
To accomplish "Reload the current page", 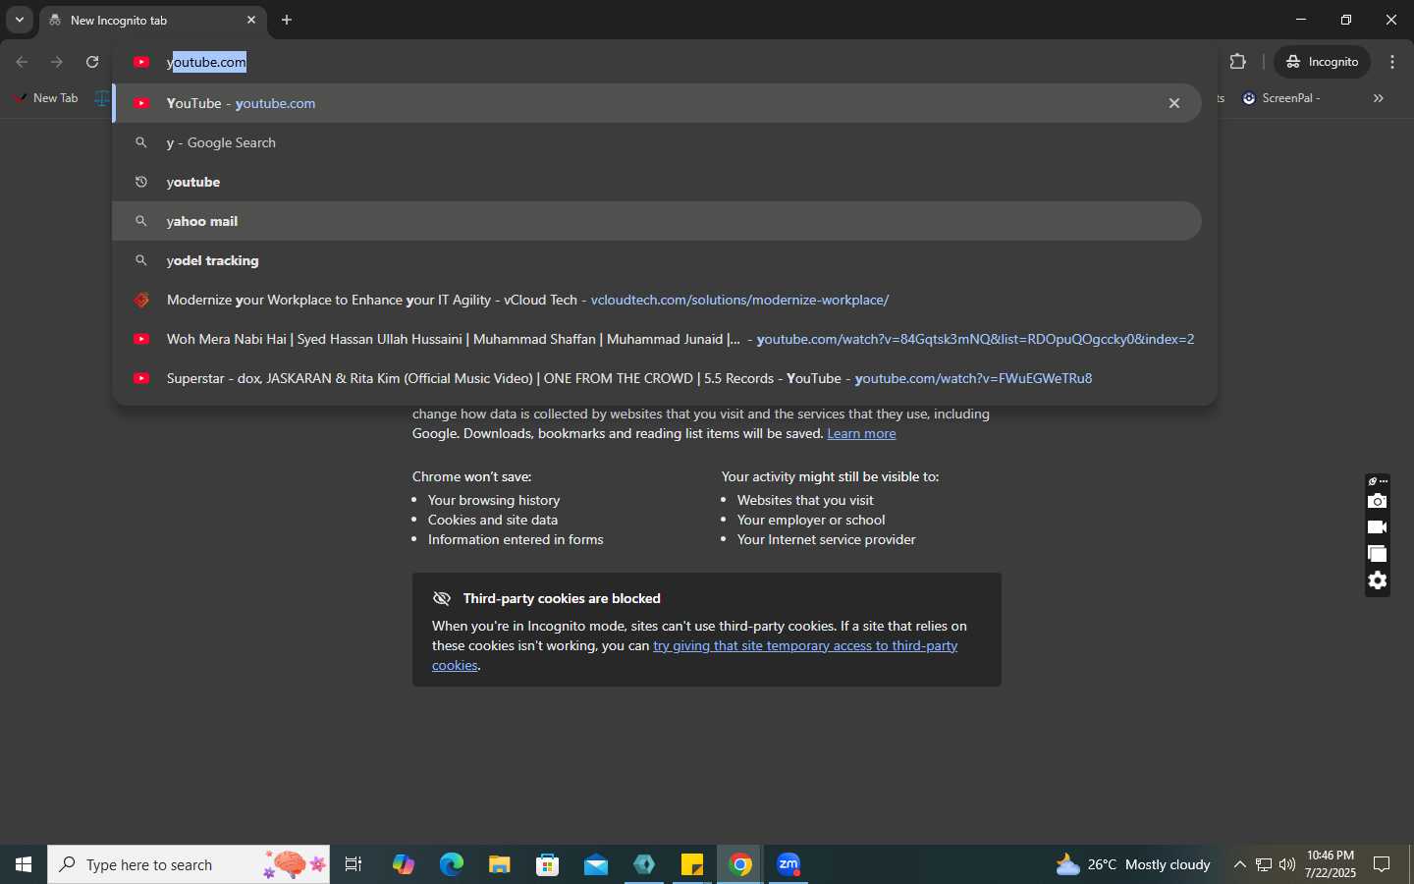I will [92, 62].
